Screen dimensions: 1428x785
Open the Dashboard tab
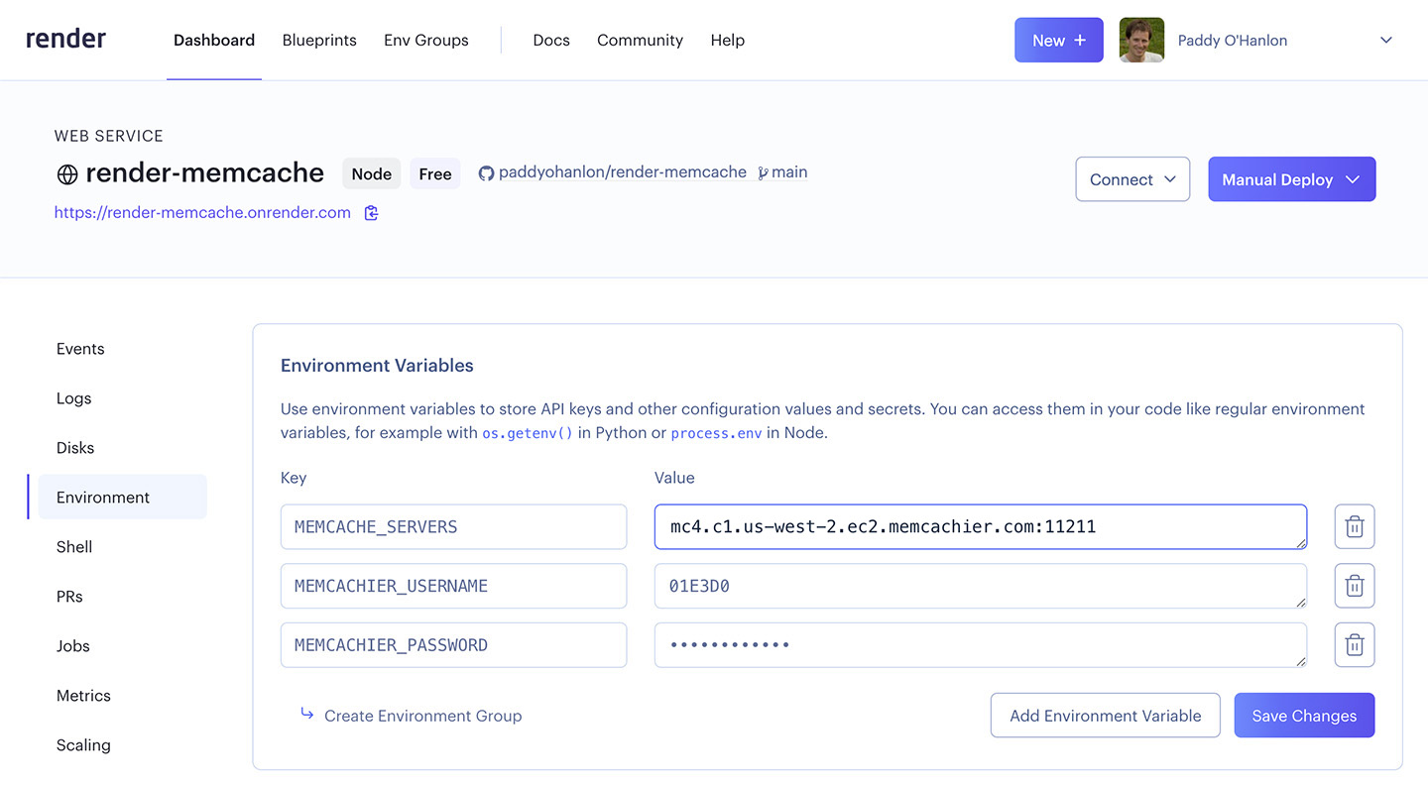point(214,41)
